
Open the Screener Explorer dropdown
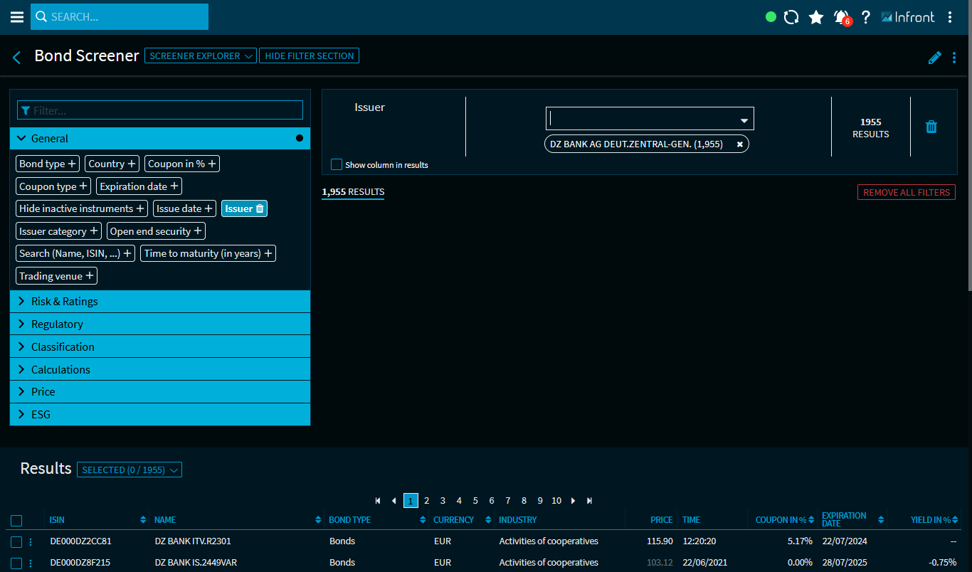[200, 55]
